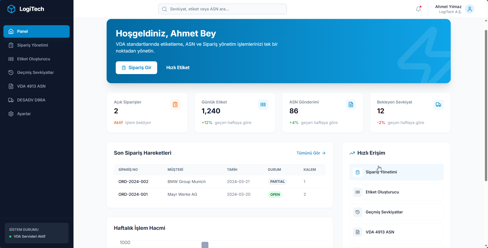Click the search magnifier icon
The width and height of the screenshot is (488, 248).
tap(164, 9)
